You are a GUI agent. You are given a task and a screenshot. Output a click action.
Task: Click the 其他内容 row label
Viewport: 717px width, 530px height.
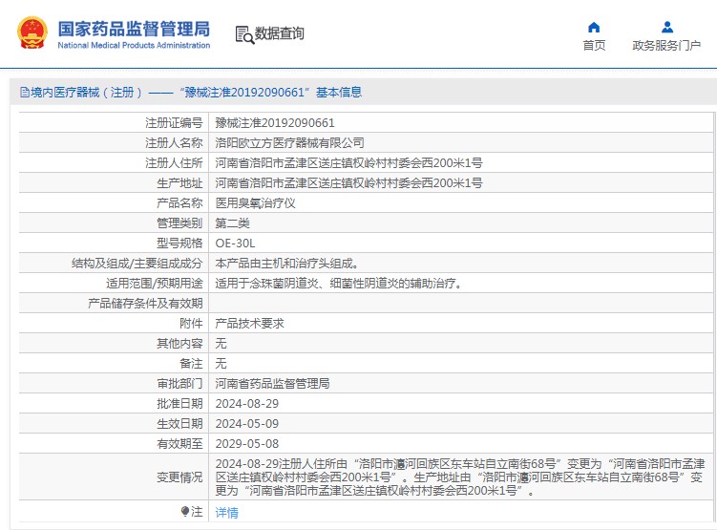(x=179, y=344)
